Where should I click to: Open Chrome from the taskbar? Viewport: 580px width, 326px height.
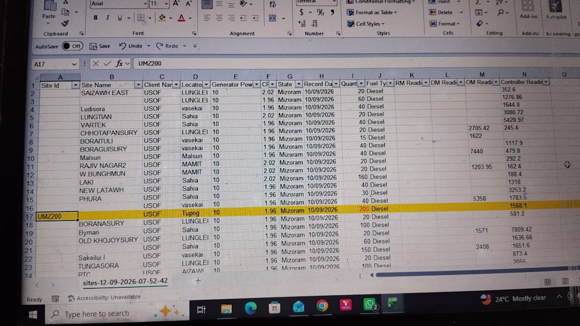point(322,305)
